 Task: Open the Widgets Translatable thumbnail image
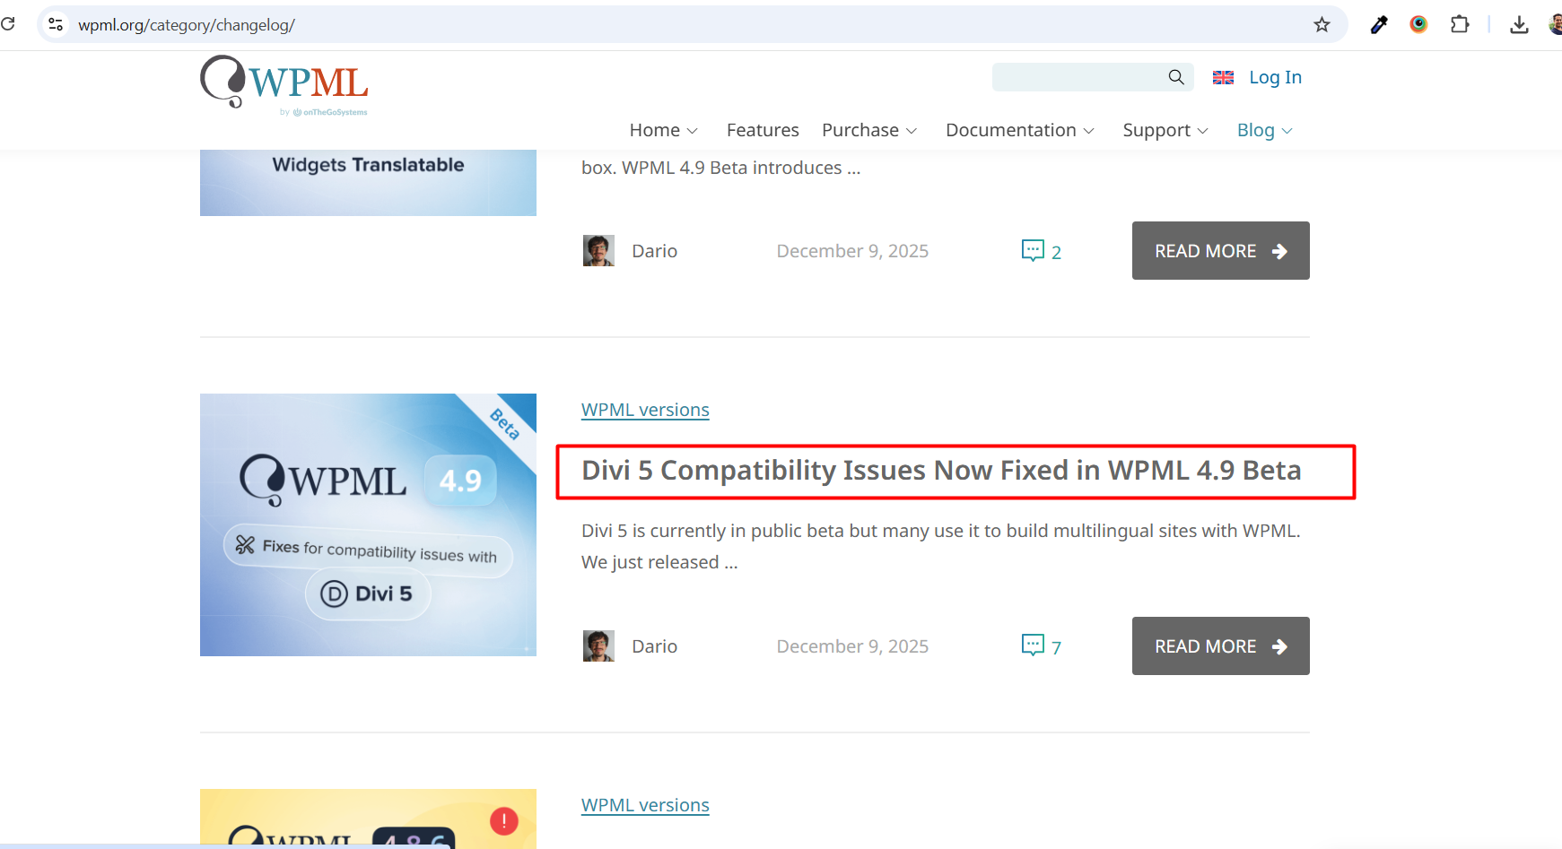(x=368, y=183)
